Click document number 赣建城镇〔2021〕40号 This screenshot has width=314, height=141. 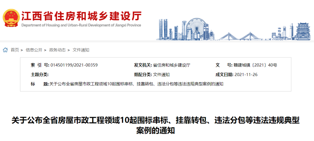click(x=256, y=65)
